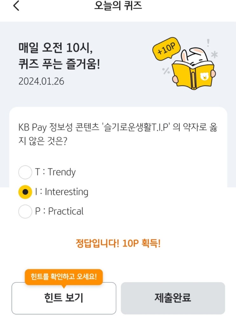This screenshot has height=326, width=236.
Task: Tap the quiz date 2024.01.26
Action: (41, 81)
